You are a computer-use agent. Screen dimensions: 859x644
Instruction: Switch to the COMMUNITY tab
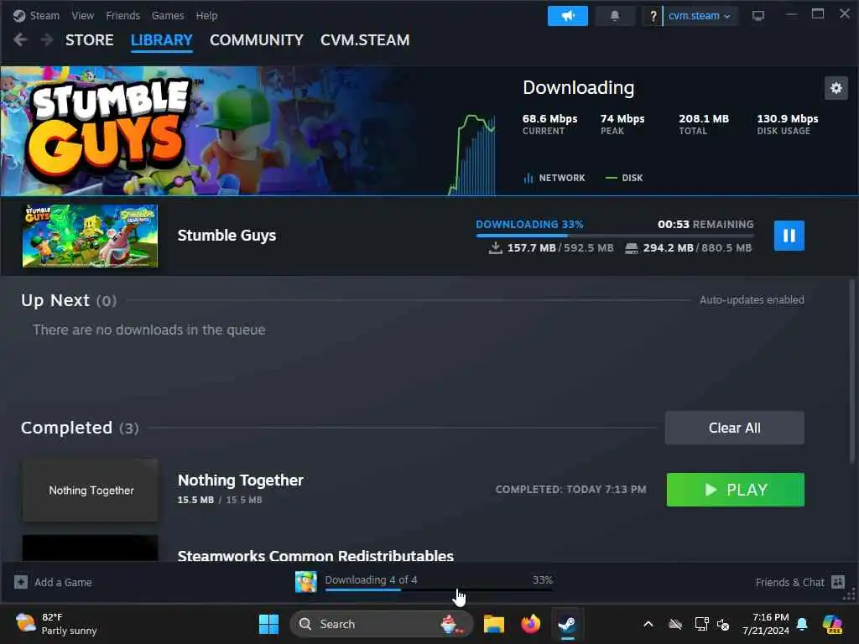[257, 40]
